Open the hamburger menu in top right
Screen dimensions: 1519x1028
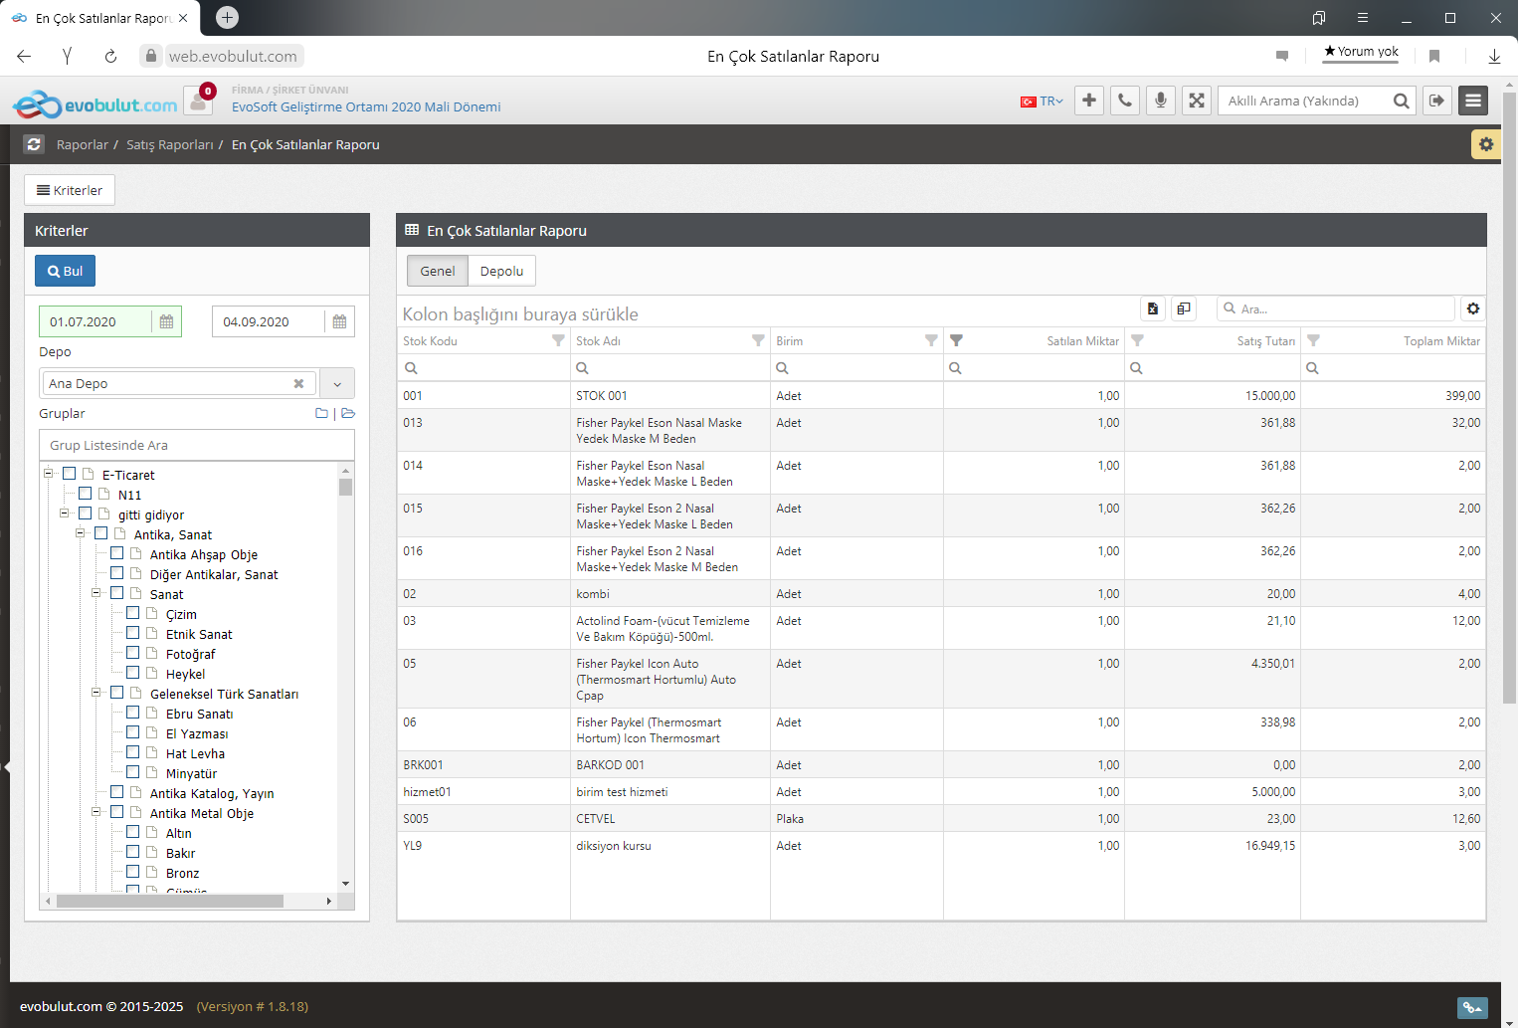click(1473, 101)
